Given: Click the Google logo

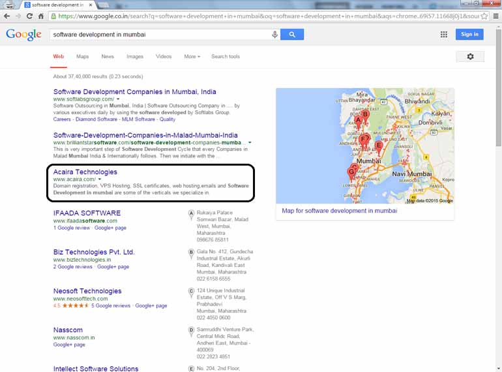Looking at the screenshot, I should click(23, 35).
